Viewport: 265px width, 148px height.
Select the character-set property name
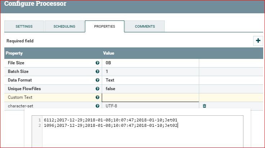tap(20, 106)
